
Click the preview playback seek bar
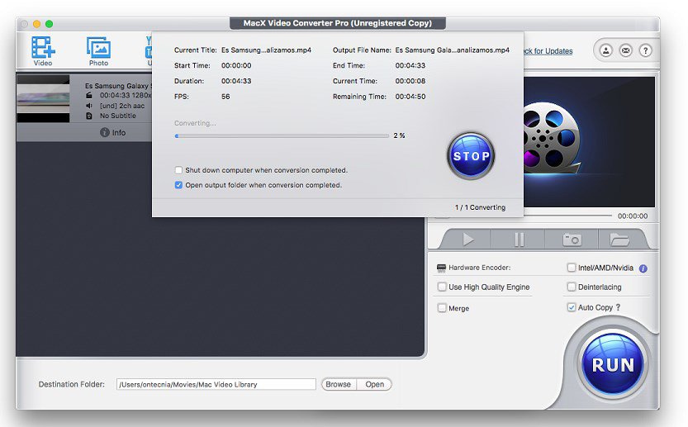[566, 216]
